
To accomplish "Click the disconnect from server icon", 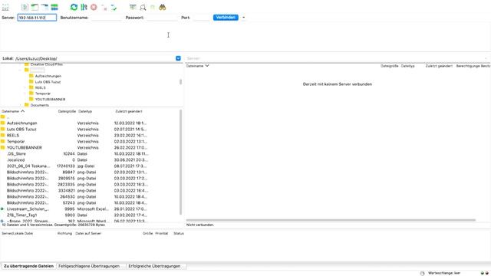I will click(104, 7).
